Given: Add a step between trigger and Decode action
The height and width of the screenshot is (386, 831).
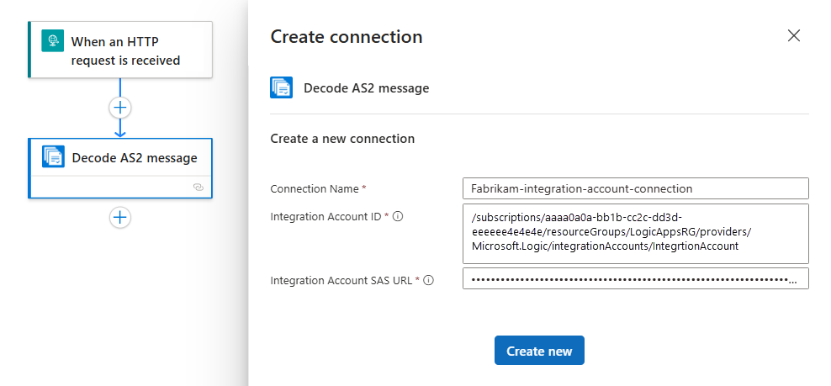Looking at the screenshot, I should click(x=120, y=108).
